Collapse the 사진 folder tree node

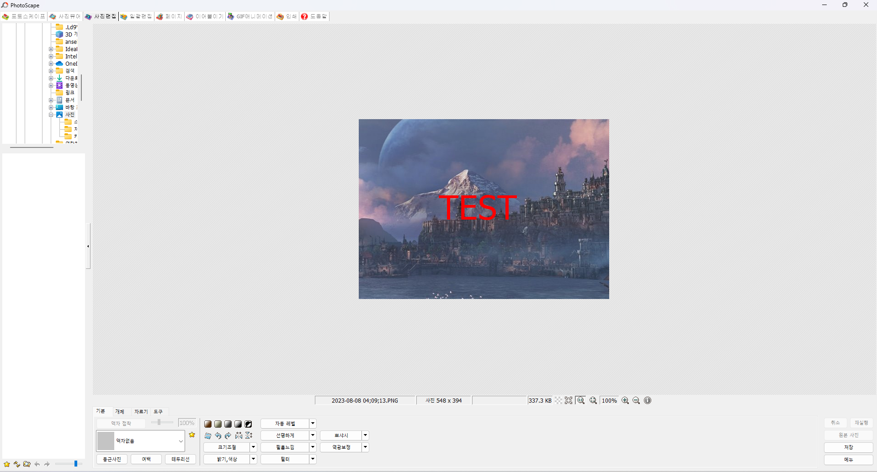point(51,115)
